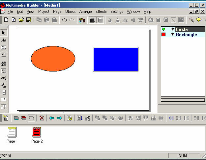Delete page with red X icon
Image resolution: width=206 pixels, height=160 pixels.
pos(42,118)
